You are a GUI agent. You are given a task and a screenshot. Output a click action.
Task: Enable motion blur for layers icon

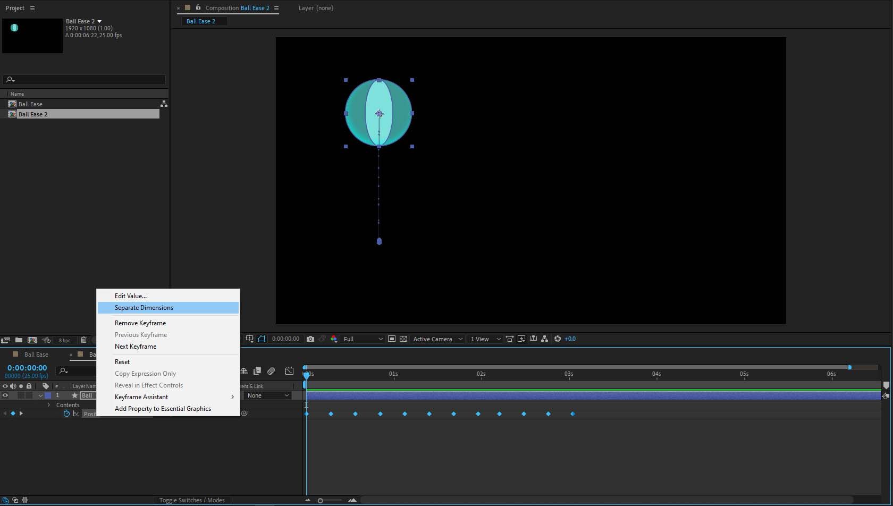tap(271, 371)
